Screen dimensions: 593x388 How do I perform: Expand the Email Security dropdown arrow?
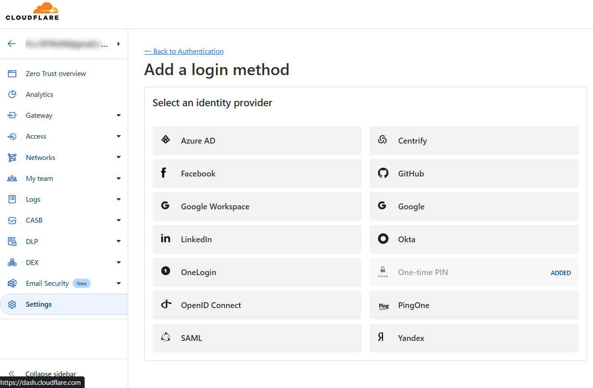[x=118, y=284]
